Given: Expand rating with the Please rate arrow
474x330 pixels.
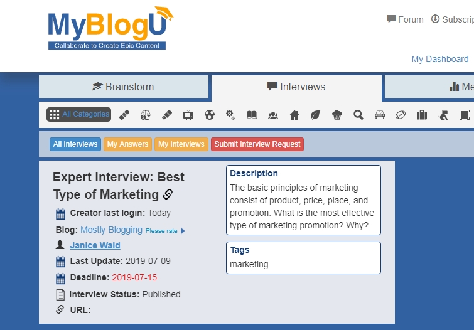Looking at the screenshot, I should point(183,231).
